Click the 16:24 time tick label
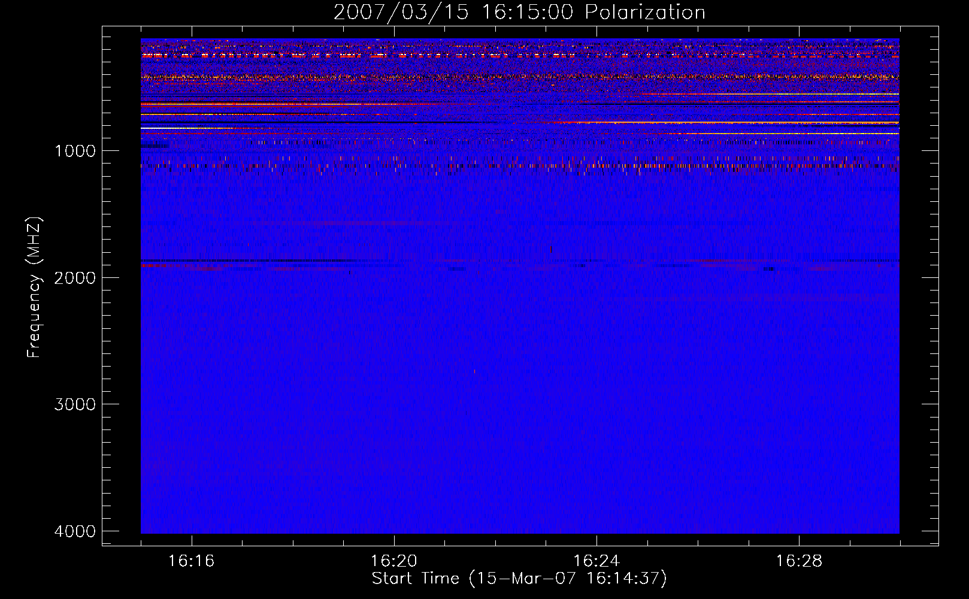Viewport: 969px width, 599px height. (x=596, y=561)
